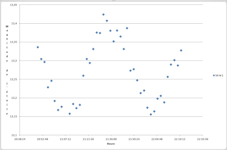Click the 21:07:12 time axis label

tap(66, 139)
